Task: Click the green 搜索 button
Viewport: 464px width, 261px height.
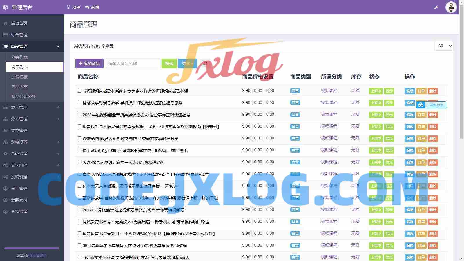Action: click(x=169, y=64)
